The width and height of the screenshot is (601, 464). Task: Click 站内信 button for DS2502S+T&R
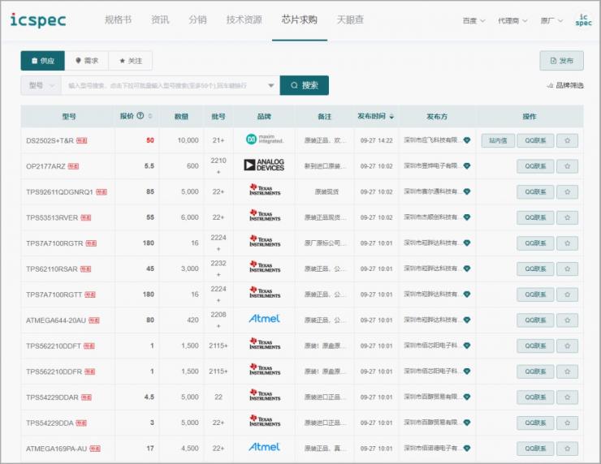click(x=498, y=140)
